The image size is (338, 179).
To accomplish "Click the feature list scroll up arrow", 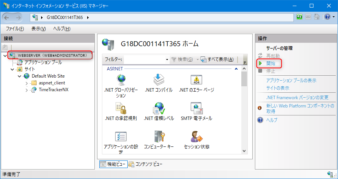I will point(244,68).
